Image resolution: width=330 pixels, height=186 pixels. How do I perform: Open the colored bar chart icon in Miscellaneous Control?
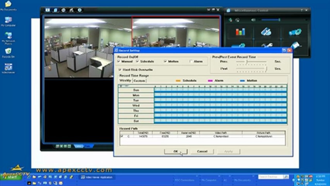point(240,32)
